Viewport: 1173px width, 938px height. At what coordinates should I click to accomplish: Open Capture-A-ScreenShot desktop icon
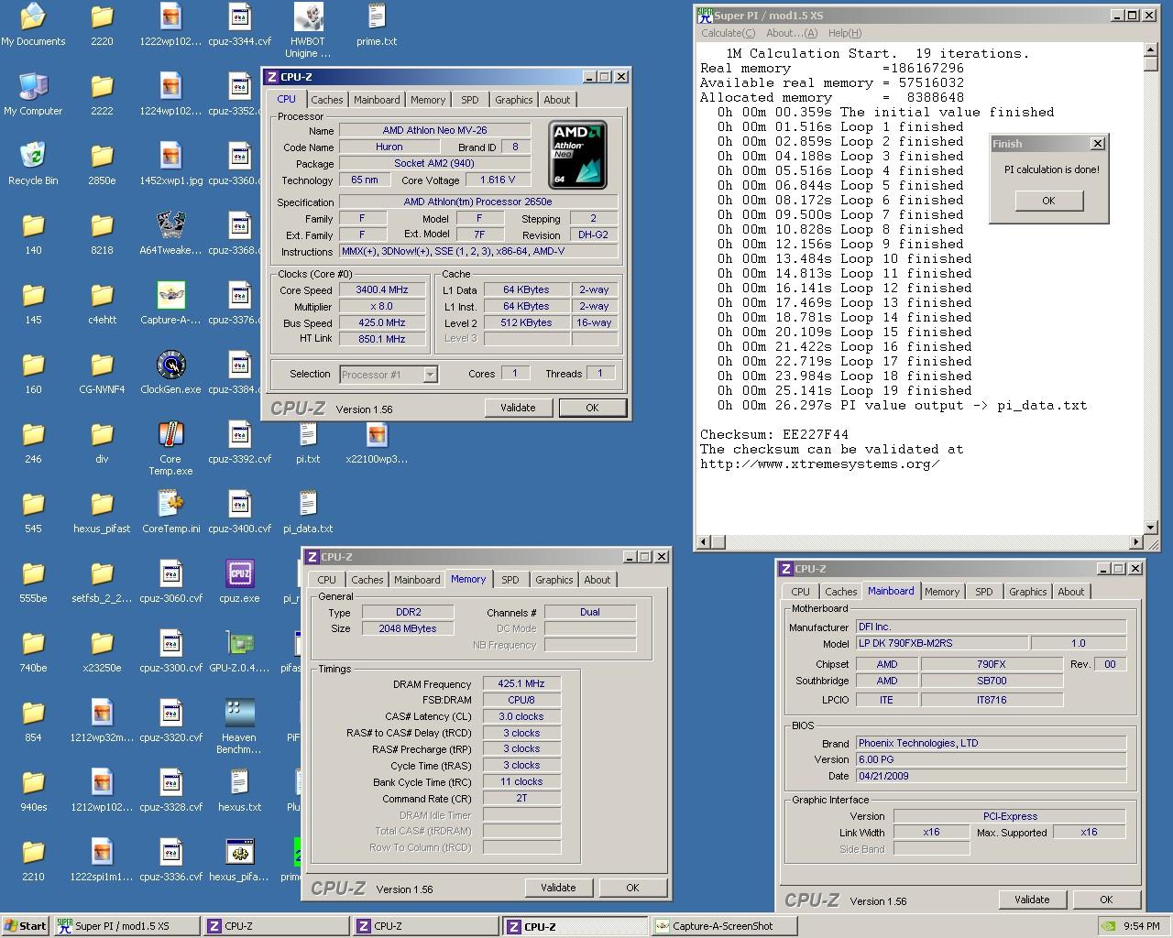point(170,302)
